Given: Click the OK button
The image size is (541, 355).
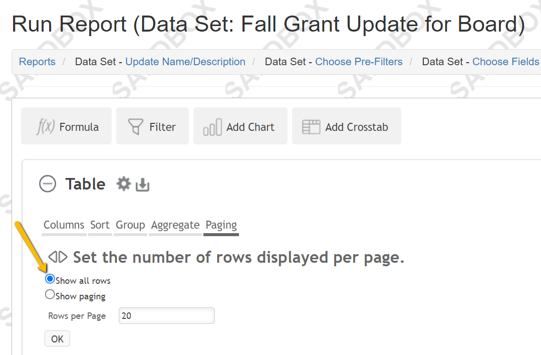Looking at the screenshot, I should [57, 339].
